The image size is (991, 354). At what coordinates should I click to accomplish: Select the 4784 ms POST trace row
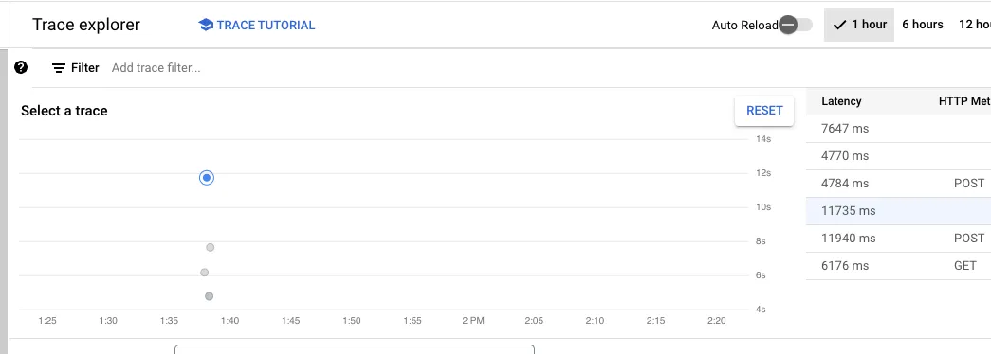pos(898,184)
